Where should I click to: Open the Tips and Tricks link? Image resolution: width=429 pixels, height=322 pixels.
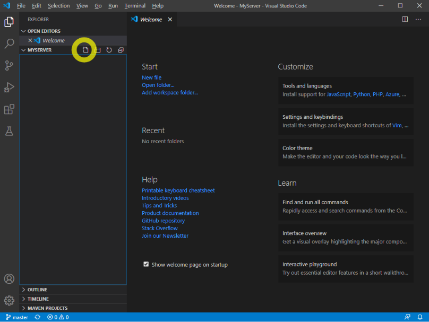[x=159, y=205]
